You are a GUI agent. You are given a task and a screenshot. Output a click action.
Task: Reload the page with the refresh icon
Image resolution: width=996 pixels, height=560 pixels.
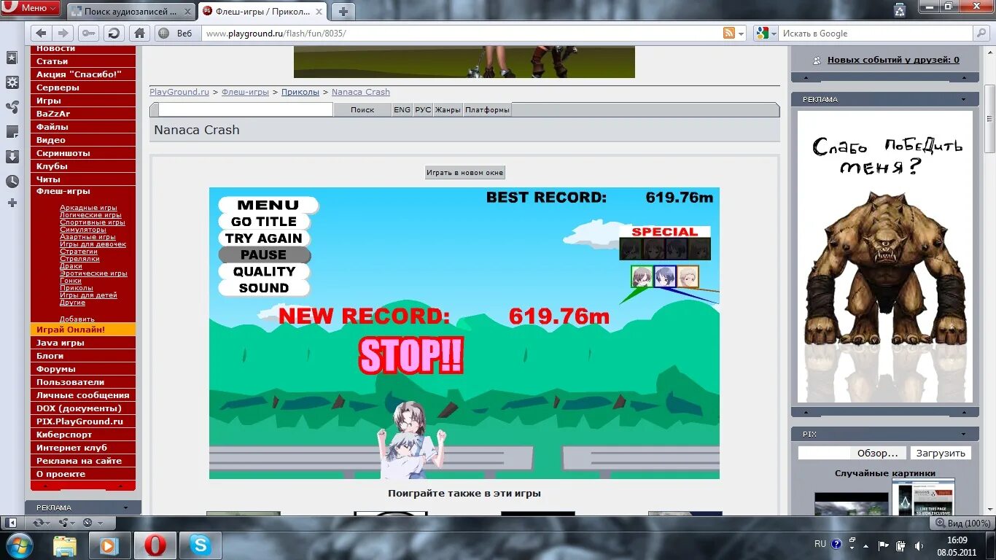click(x=113, y=34)
